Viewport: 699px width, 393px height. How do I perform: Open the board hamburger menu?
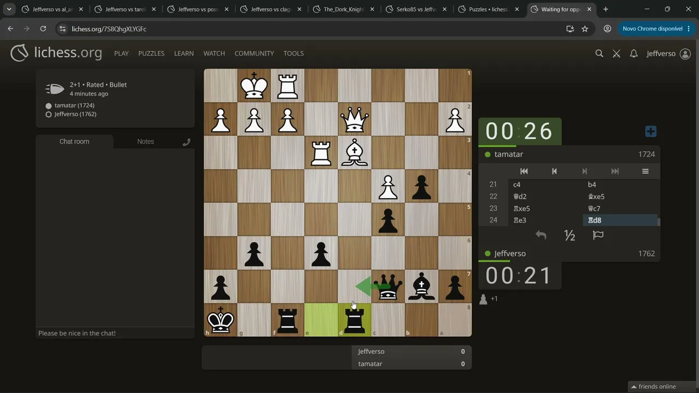(645, 171)
